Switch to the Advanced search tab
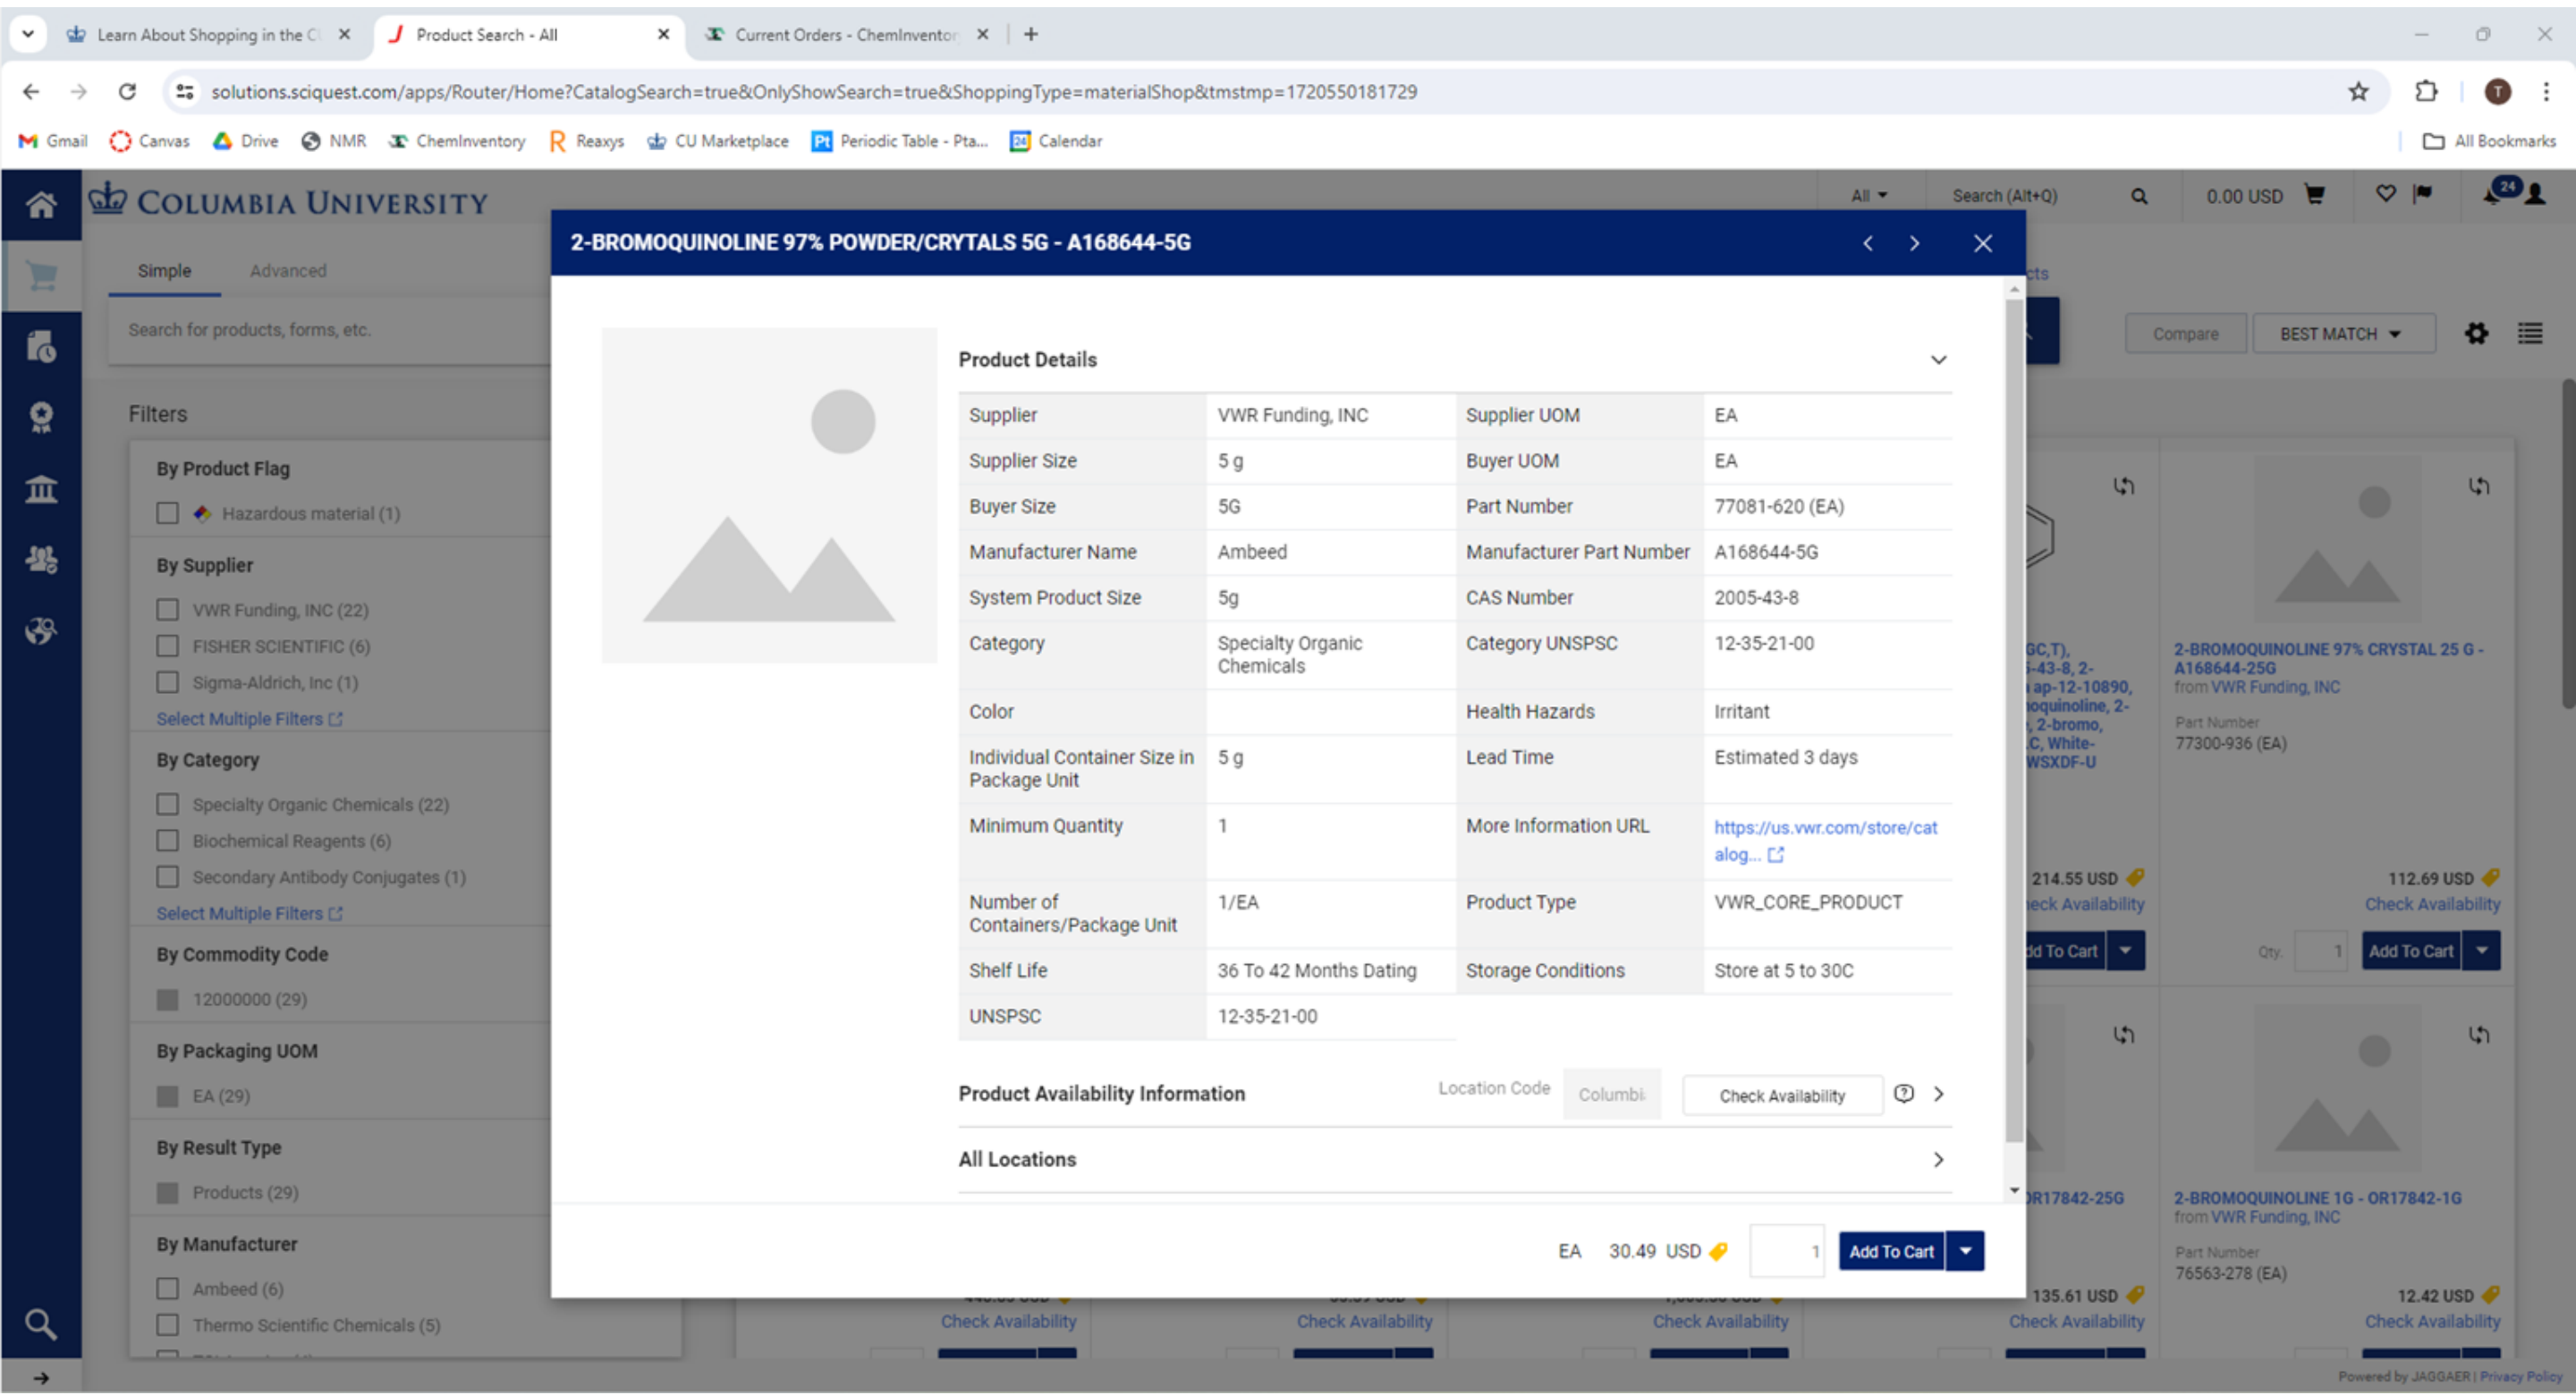The width and height of the screenshot is (2576, 1395). 288,271
